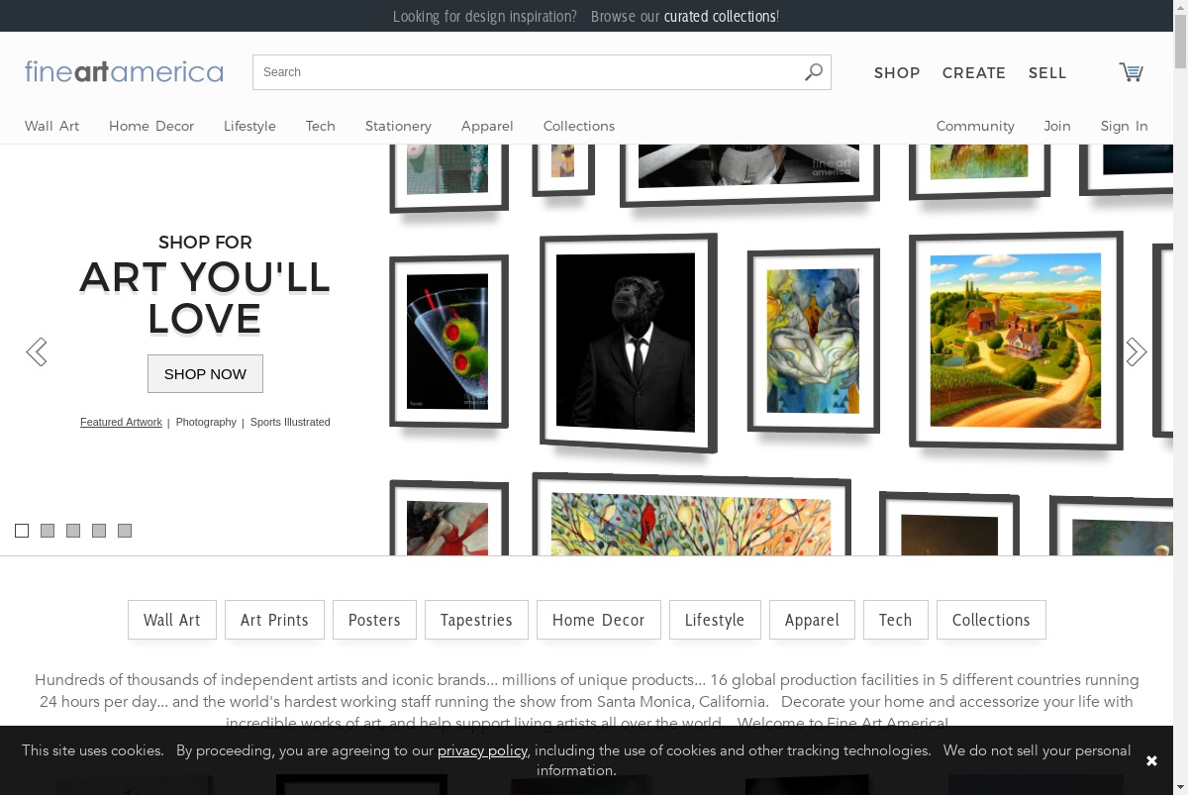Screen dimensions: 1188x795
Task: Open the CREATE header link
Action: point(974,73)
